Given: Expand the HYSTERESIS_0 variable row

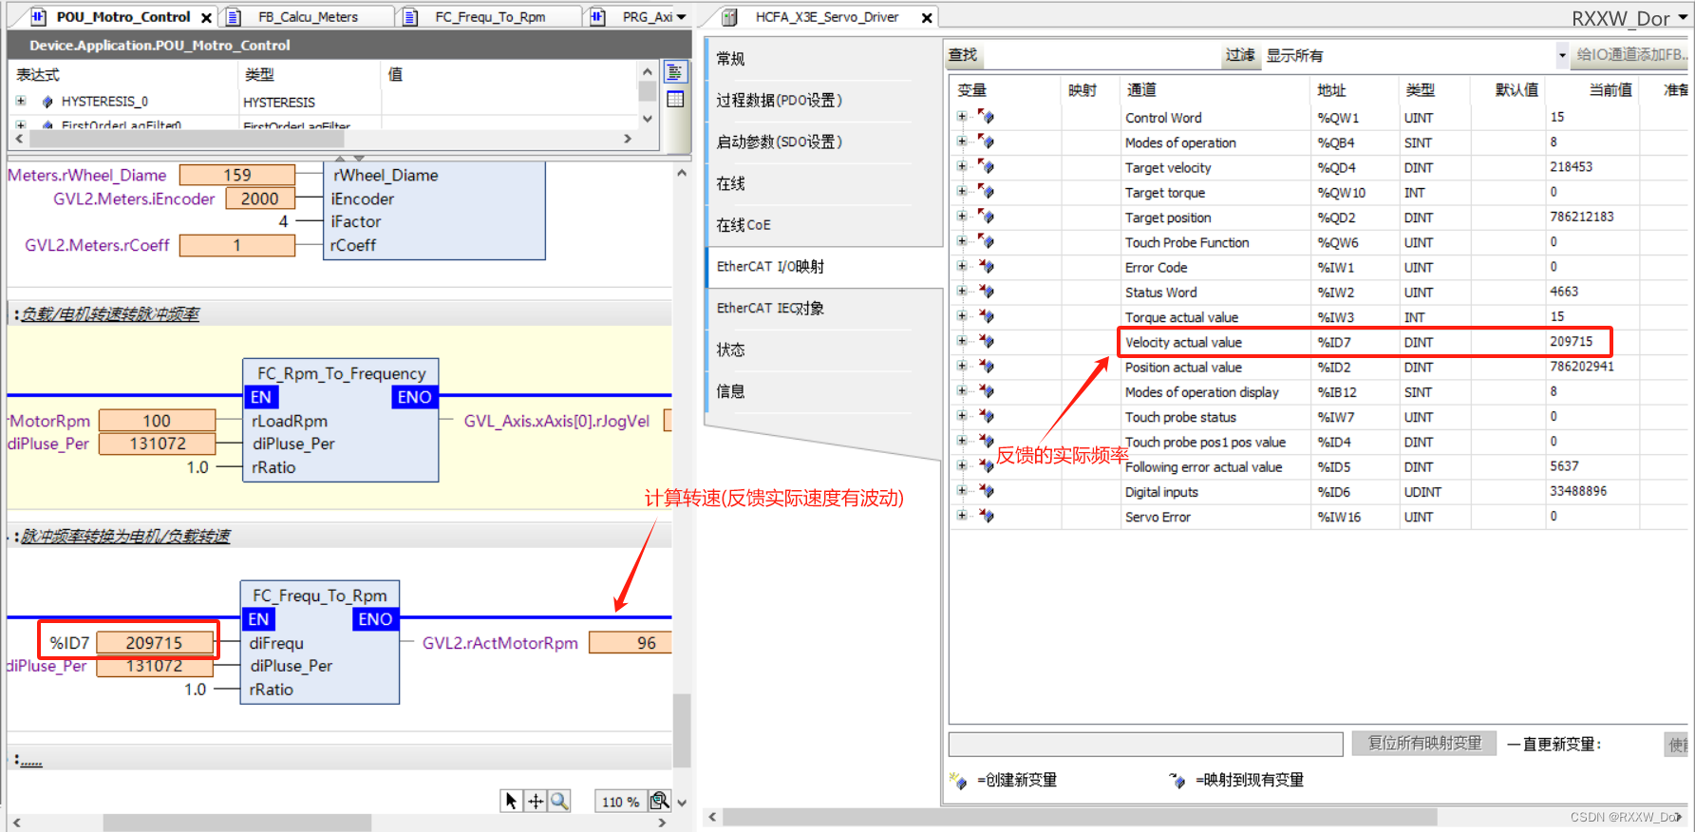Looking at the screenshot, I should point(21,101).
